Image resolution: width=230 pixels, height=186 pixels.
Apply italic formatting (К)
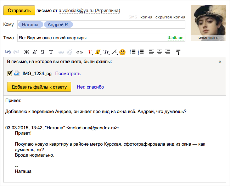[35, 52]
